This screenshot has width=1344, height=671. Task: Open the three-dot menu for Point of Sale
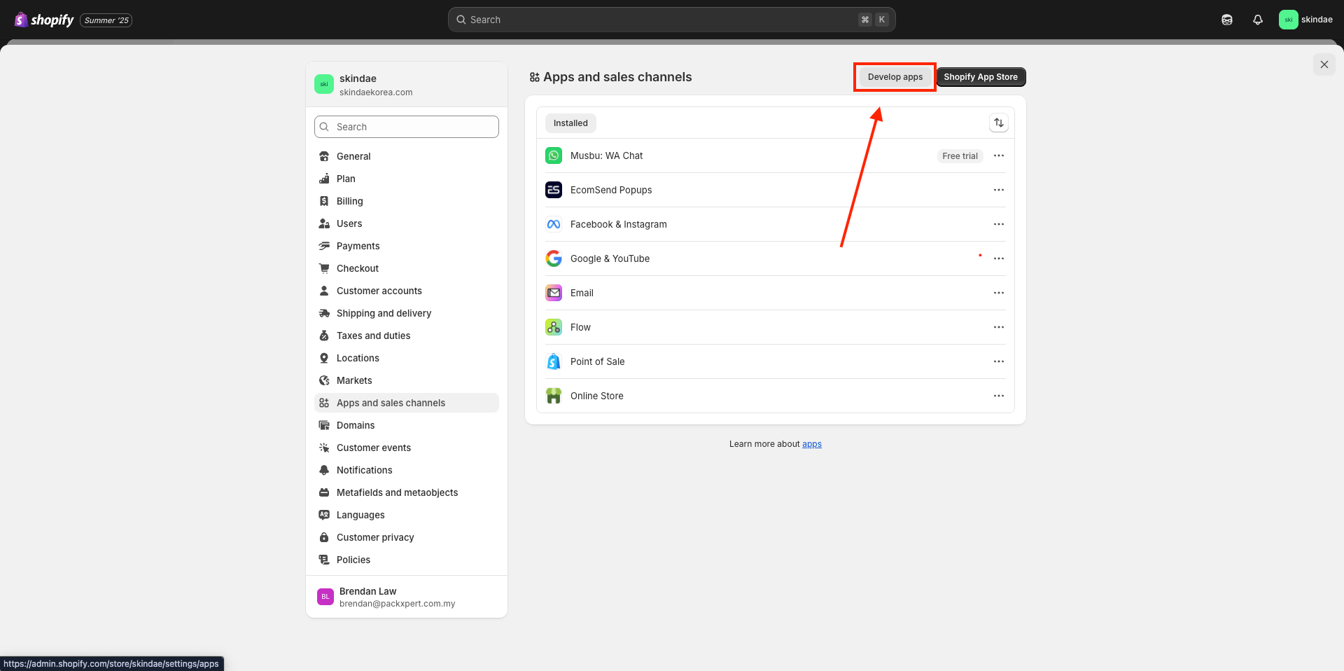click(999, 361)
